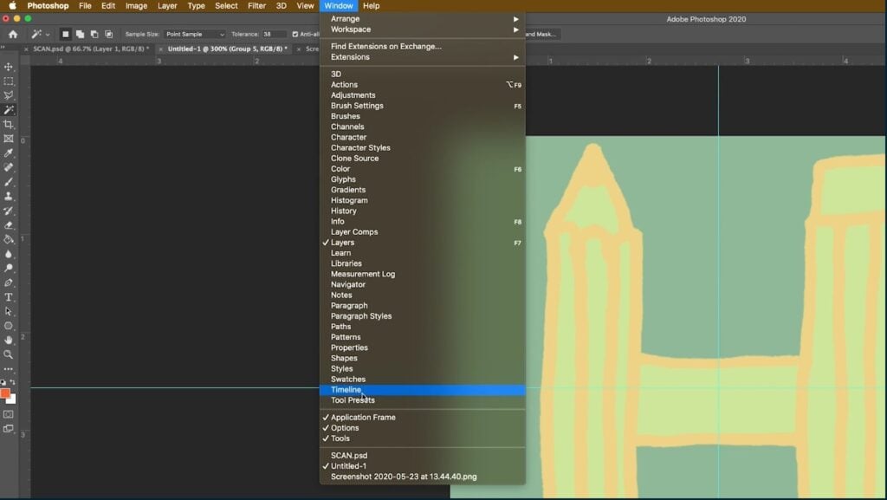Select the Brush tool
The width and height of the screenshot is (887, 500).
point(9,182)
